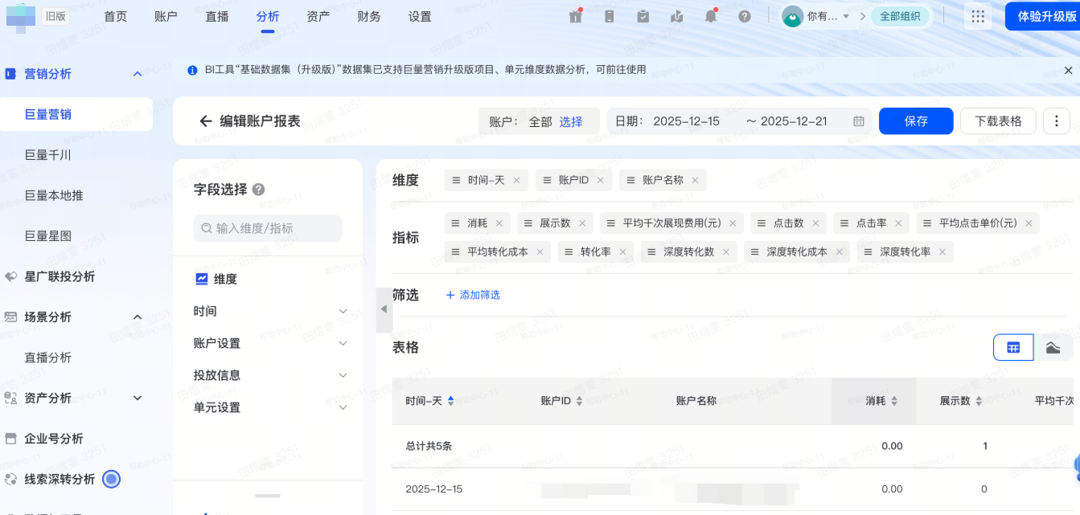Click the 保存 button
Image resolution: width=1080 pixels, height=515 pixels.
[916, 121]
